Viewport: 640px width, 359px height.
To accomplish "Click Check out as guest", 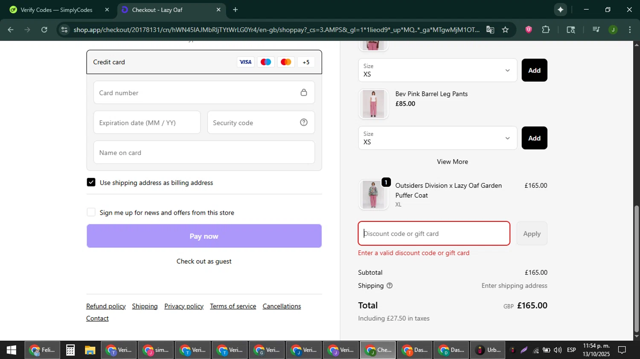I will 204,261.
